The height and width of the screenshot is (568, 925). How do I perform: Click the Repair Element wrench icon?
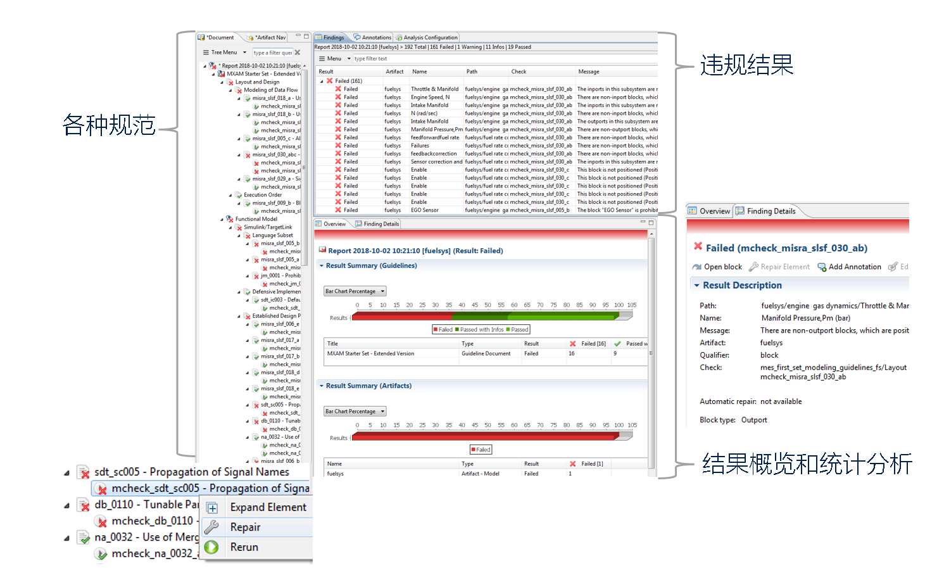753,267
